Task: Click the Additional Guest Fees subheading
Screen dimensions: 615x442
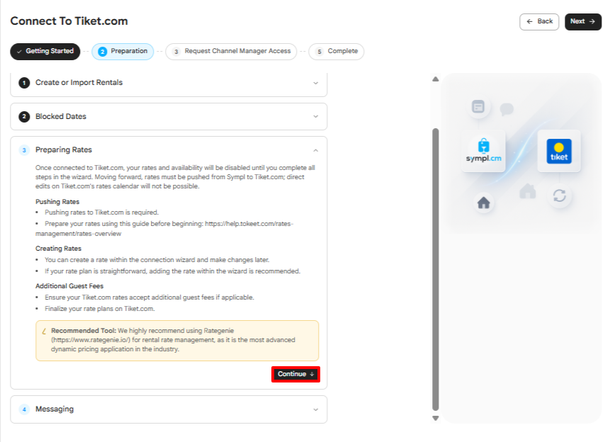Action: pyautogui.click(x=69, y=286)
